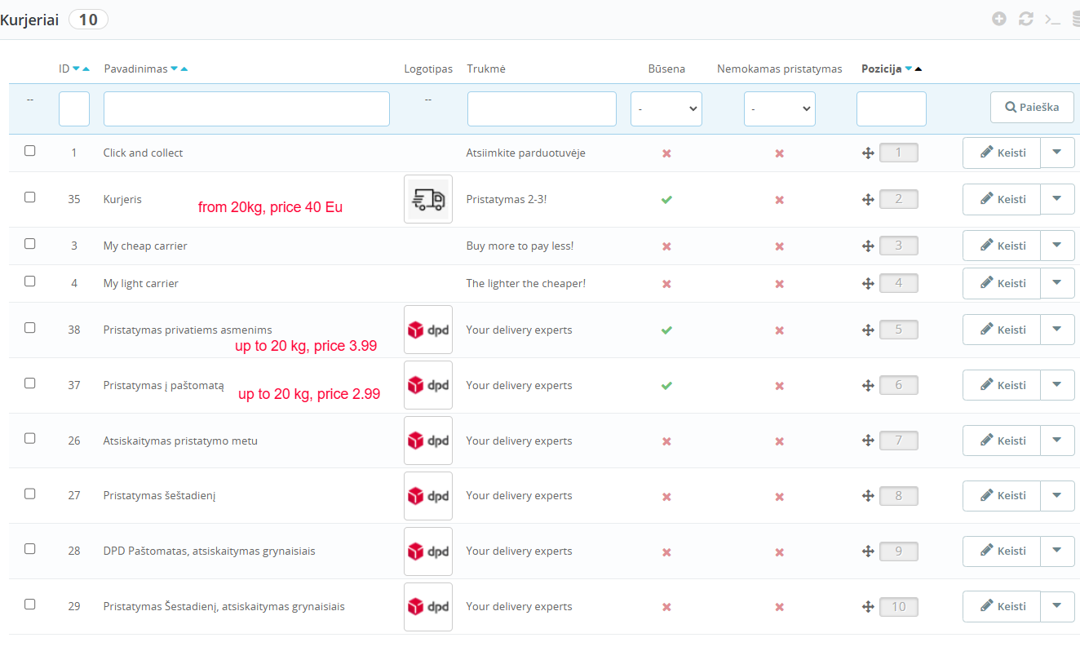Open Būsena filter dropdown
Image resolution: width=1080 pixels, height=651 pixels.
pos(666,108)
